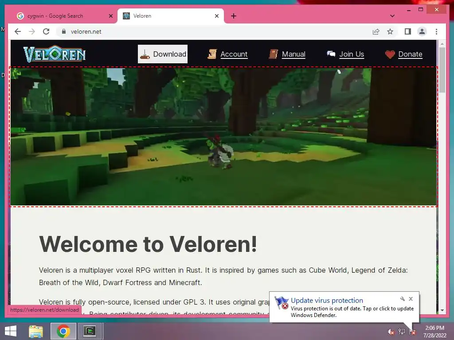This screenshot has width=454, height=340.
Task: Click the Manual book icon
Action: coord(273,54)
